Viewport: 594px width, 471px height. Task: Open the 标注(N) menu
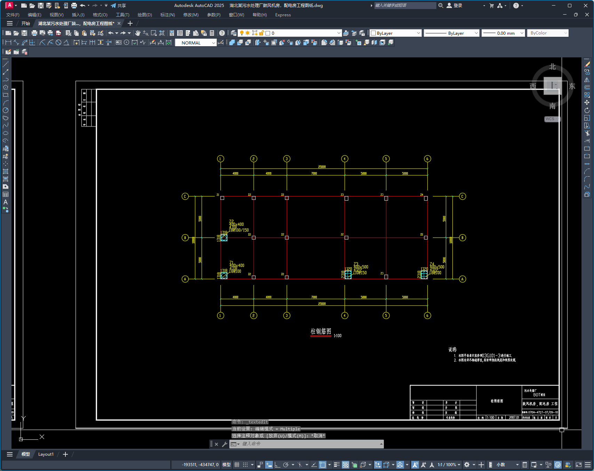coord(168,15)
